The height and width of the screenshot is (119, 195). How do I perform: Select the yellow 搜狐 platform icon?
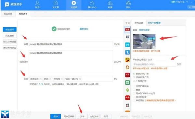[x=127, y=60]
